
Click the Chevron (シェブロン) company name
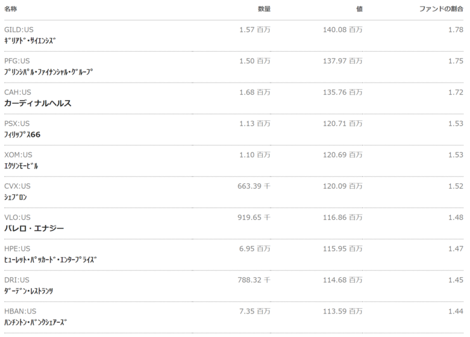tap(16, 197)
